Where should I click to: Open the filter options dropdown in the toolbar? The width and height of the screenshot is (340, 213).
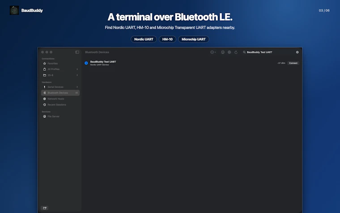pyautogui.click(x=213, y=52)
